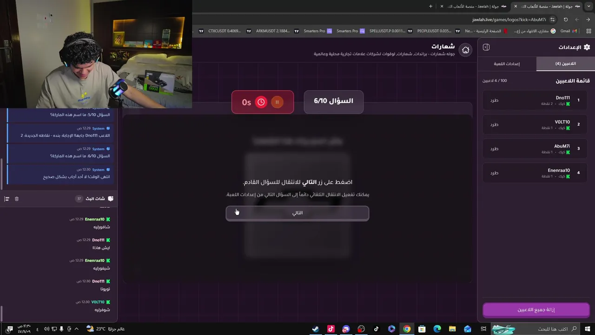Viewport: 595px width, 335px height.
Task: Collapse the settings sidebar panel icon
Action: click(x=486, y=47)
